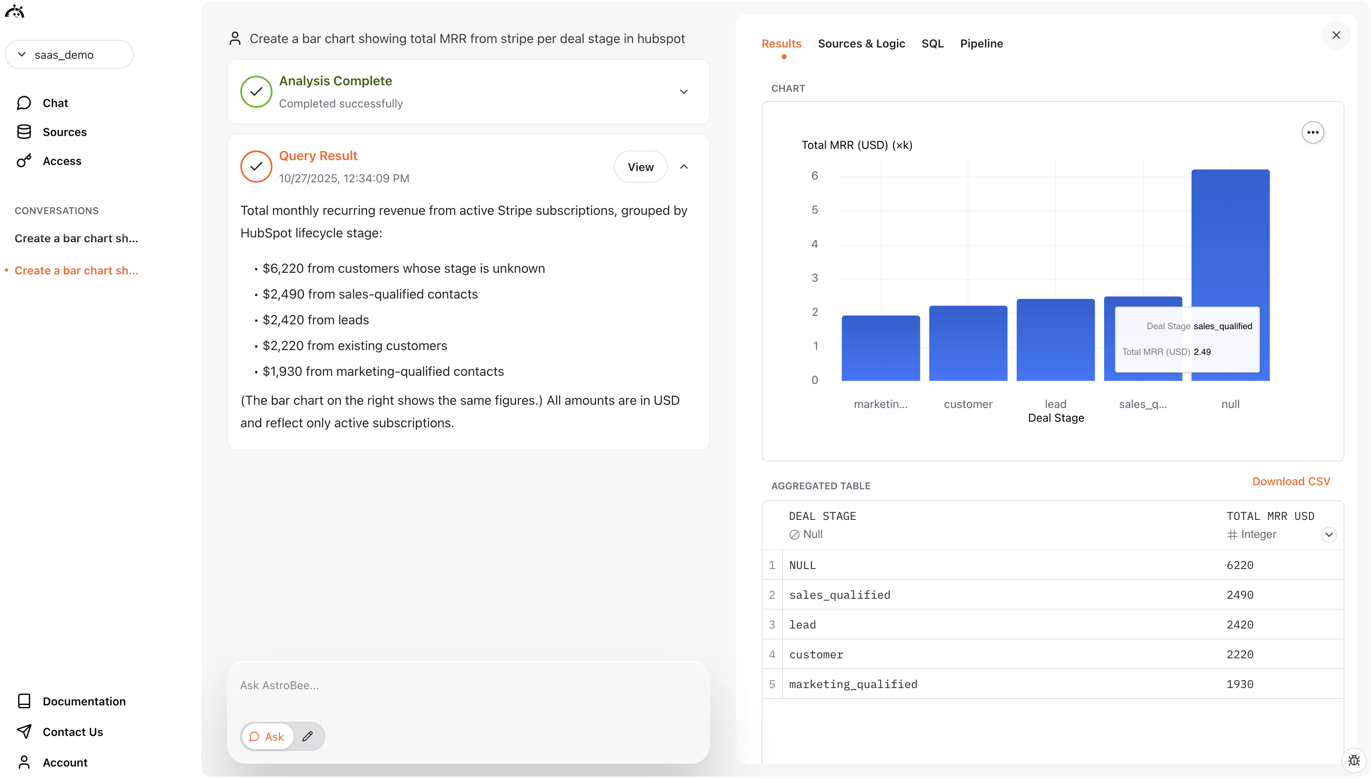Open the first conversation in Conversations list
This screenshot has height=779, width=1371.
coord(76,238)
